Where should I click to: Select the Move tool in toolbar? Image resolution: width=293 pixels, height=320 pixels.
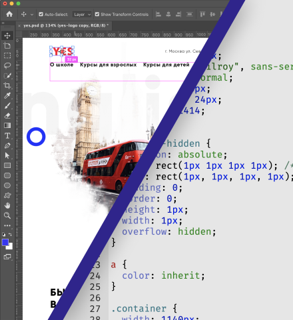7,35
